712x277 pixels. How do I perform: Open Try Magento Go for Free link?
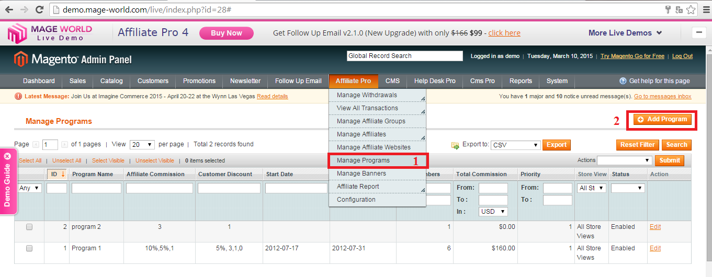(x=632, y=56)
